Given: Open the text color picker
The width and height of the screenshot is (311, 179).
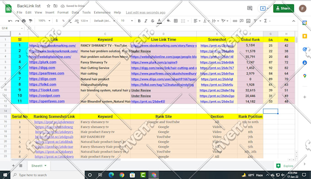Looking at the screenshot, I should pos(159,21).
